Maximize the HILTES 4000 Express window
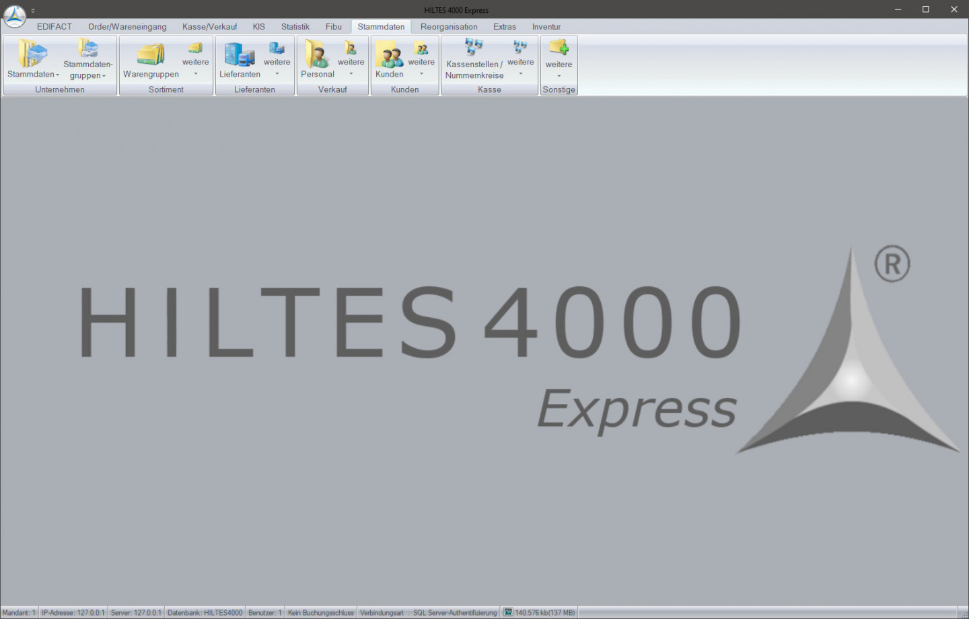969x619 pixels. pos(926,9)
